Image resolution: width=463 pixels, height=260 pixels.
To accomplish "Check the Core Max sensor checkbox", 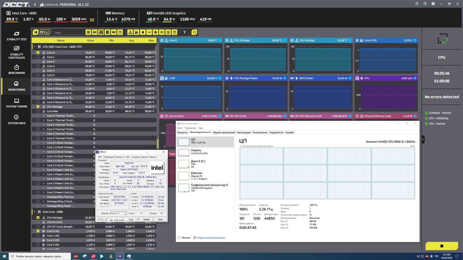I will [x=38, y=111].
